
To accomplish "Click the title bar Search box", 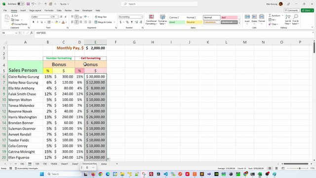I will point(159,4).
